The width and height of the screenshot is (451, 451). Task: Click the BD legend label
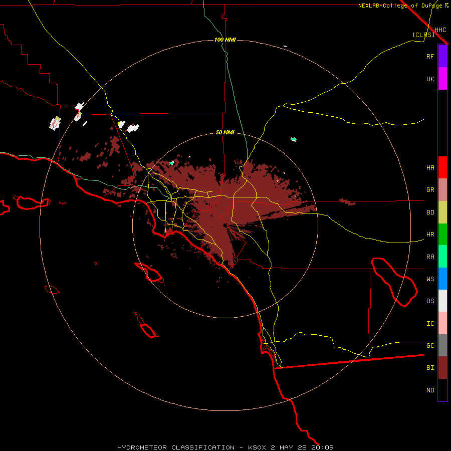[x=430, y=212]
